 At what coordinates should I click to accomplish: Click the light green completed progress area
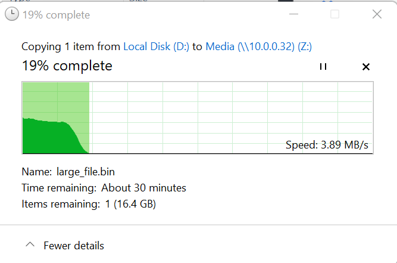[56, 100]
